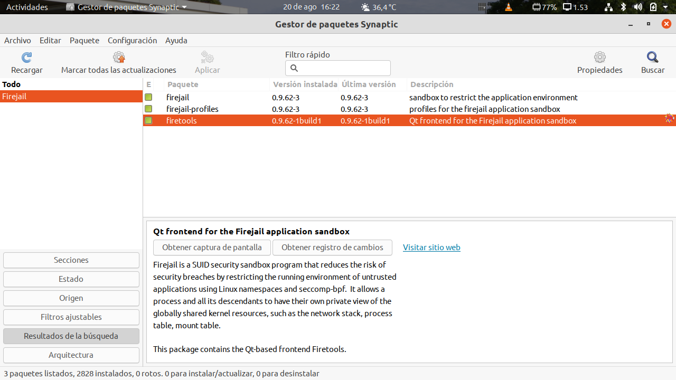
Task: Select Resultados de la búsqueda view
Action: [71, 336]
